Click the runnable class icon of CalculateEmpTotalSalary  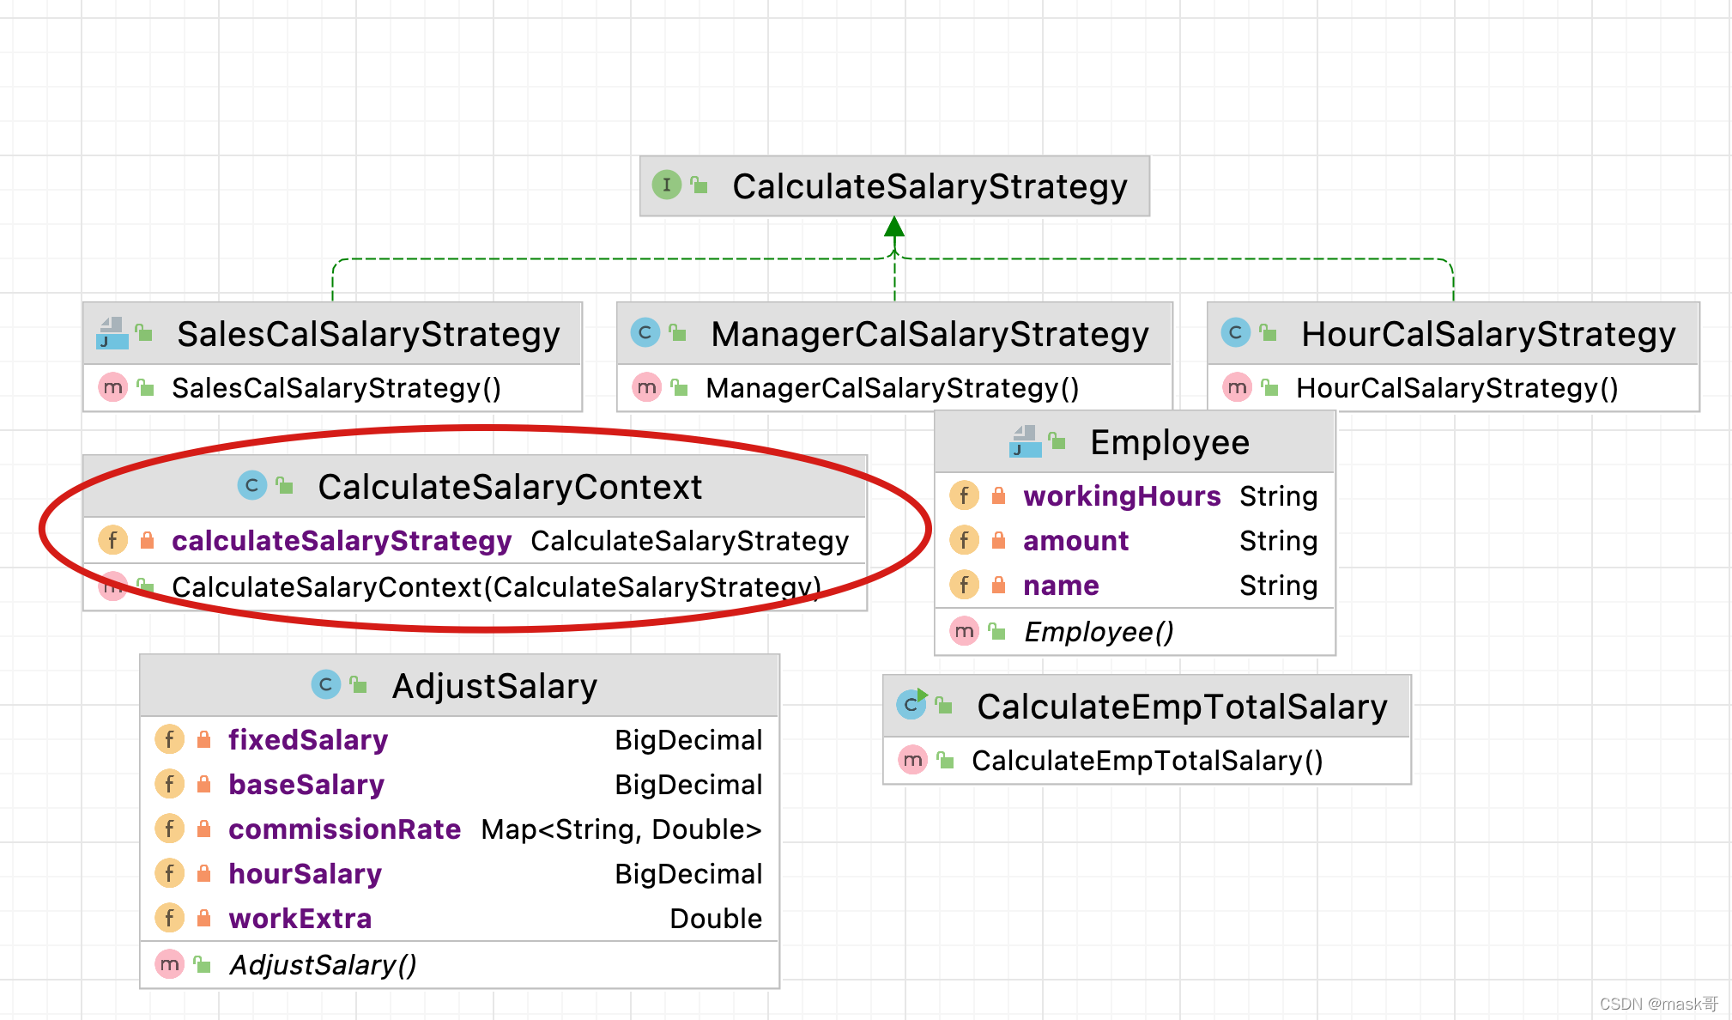[911, 705]
